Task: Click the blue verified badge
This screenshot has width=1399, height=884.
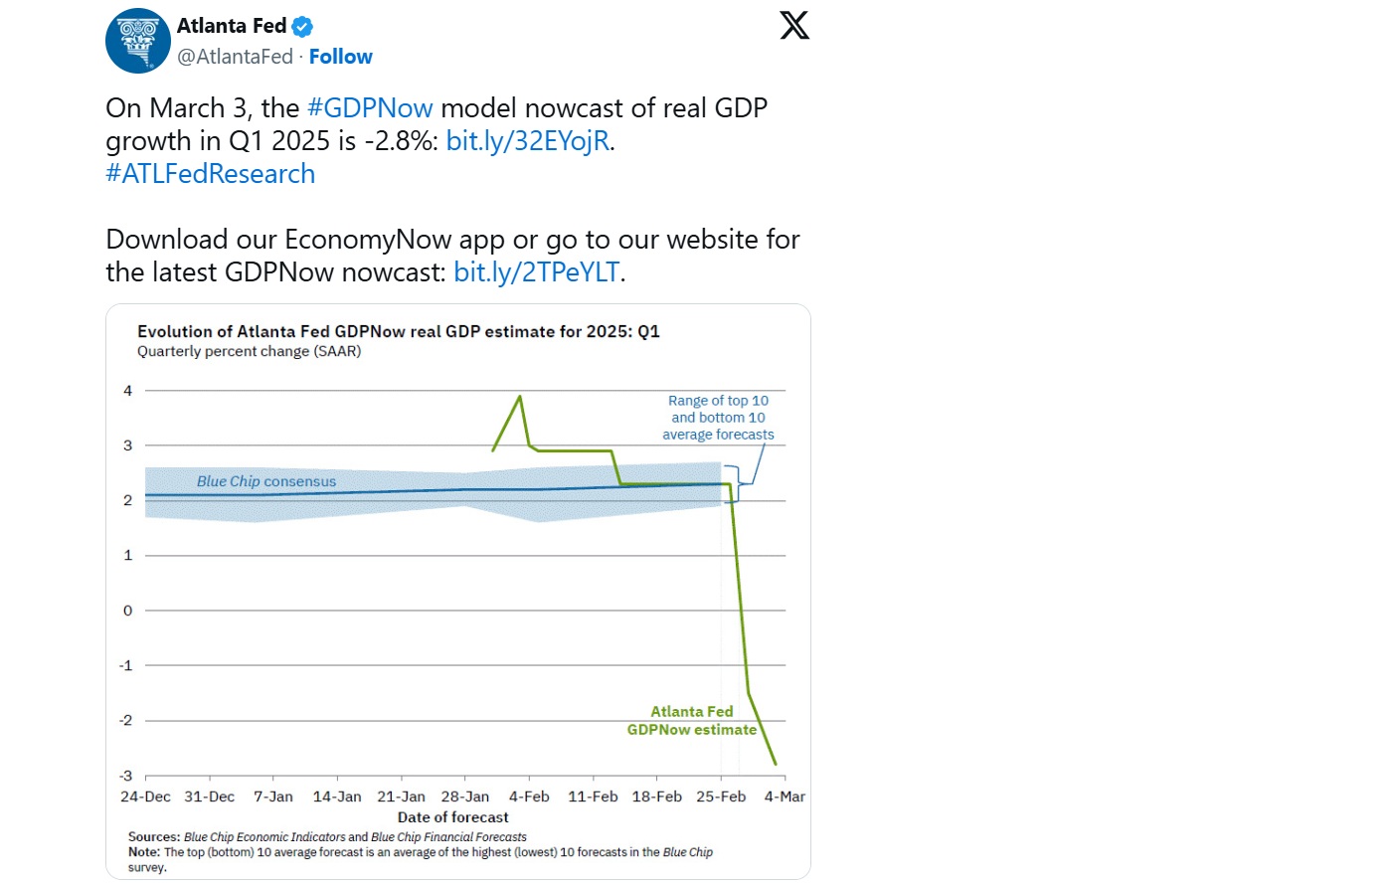Action: coord(302,27)
